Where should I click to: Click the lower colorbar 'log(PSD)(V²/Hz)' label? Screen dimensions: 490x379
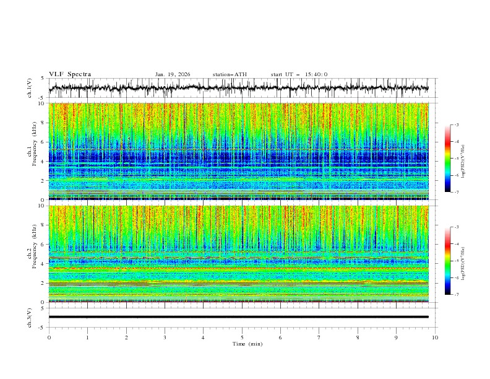click(x=463, y=263)
